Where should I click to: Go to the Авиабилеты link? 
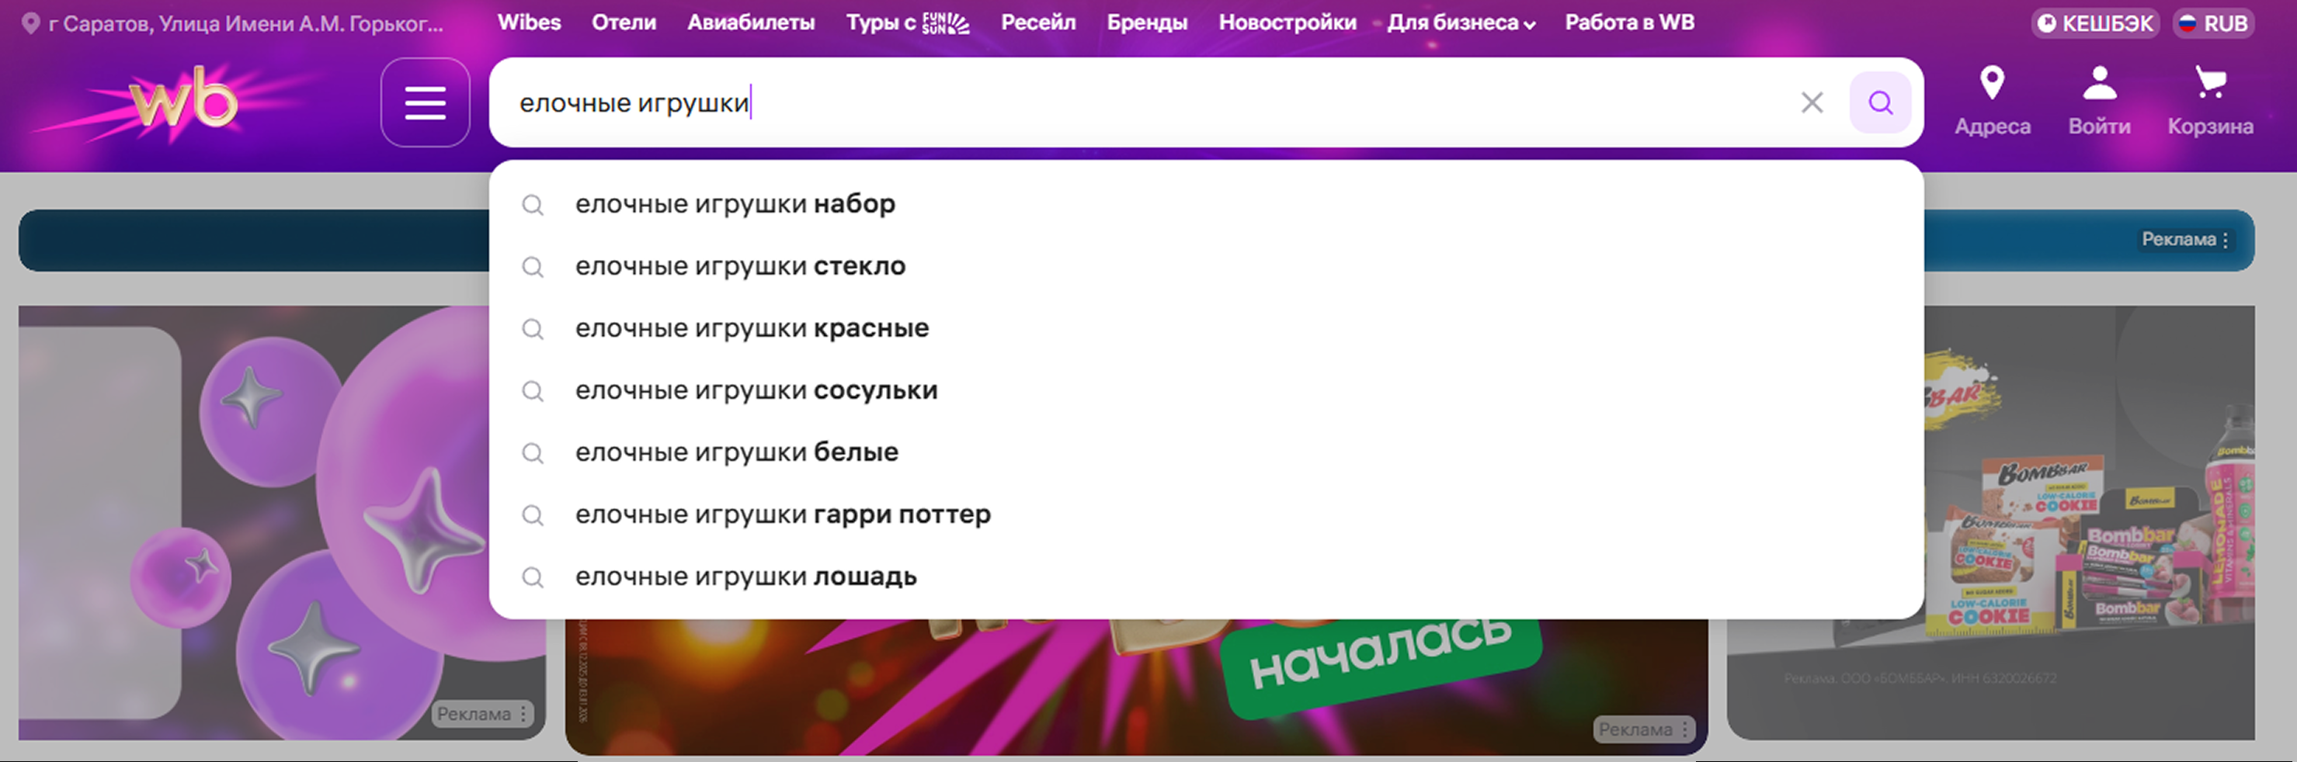tap(750, 23)
